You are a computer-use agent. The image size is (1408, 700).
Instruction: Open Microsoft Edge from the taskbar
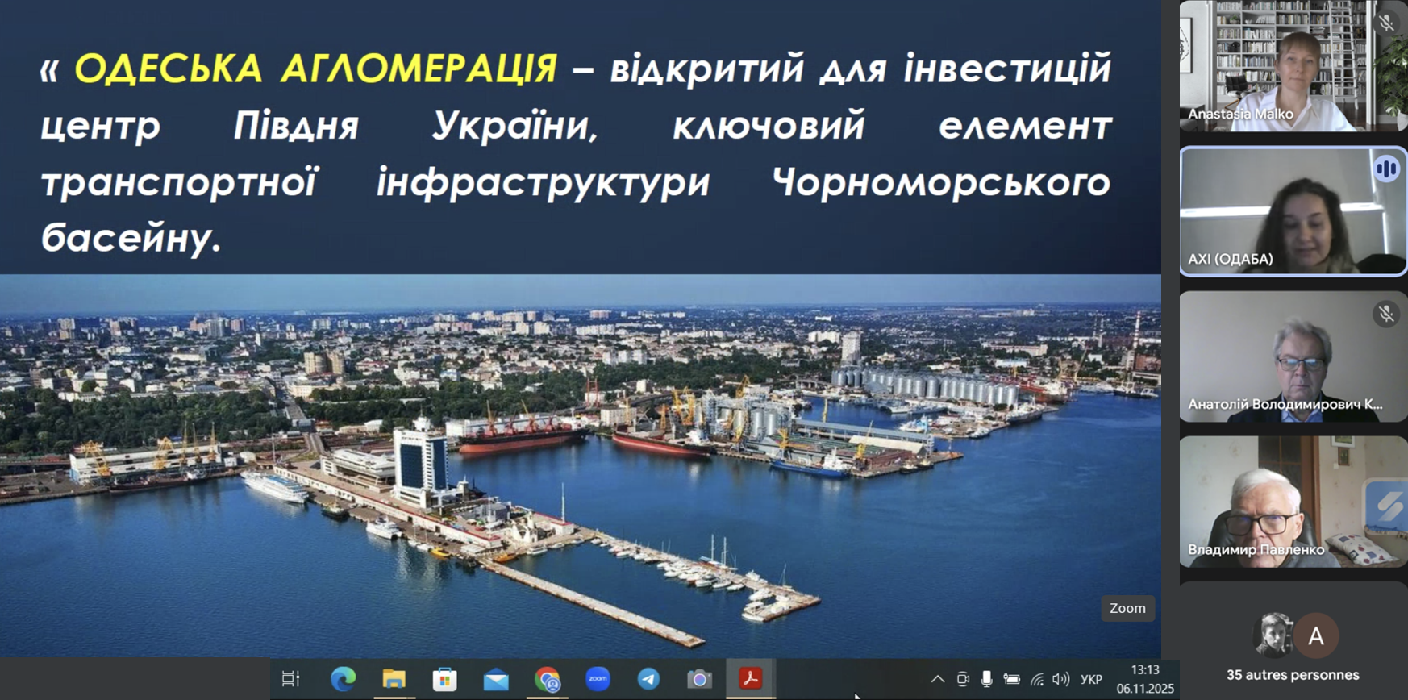click(343, 679)
